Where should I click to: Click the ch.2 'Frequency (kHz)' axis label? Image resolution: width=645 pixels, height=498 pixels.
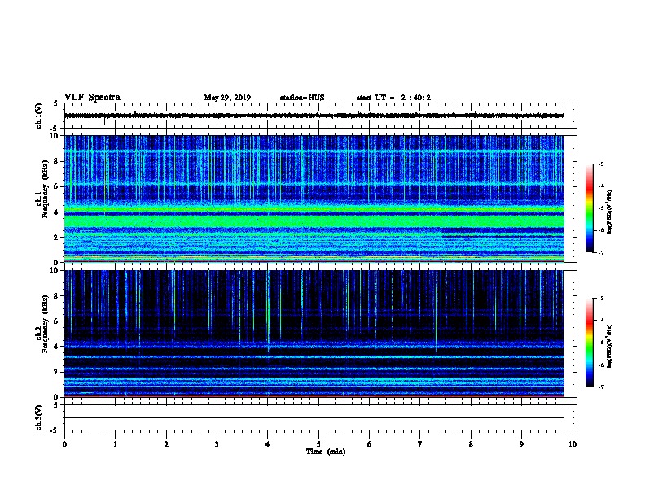click(45, 324)
